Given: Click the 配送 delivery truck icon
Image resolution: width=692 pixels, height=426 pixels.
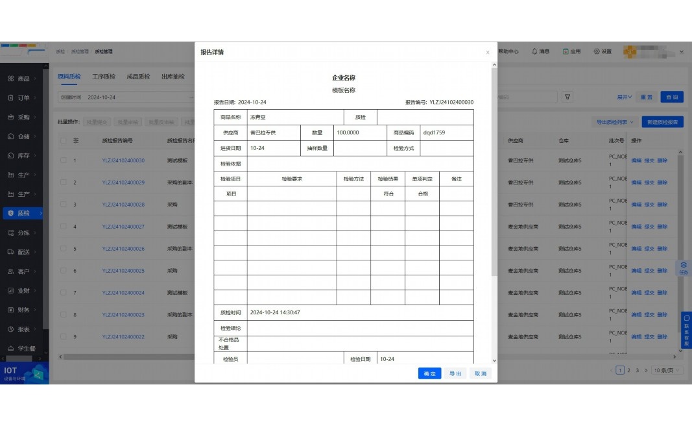Looking at the screenshot, I should (10, 252).
